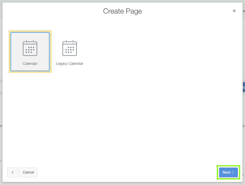The height and width of the screenshot is (185, 245).
Task: Click the back arrow button
Action: coord(13,172)
